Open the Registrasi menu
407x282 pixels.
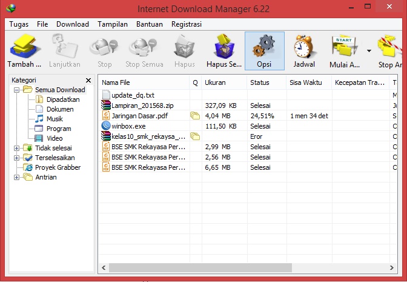coord(187,24)
